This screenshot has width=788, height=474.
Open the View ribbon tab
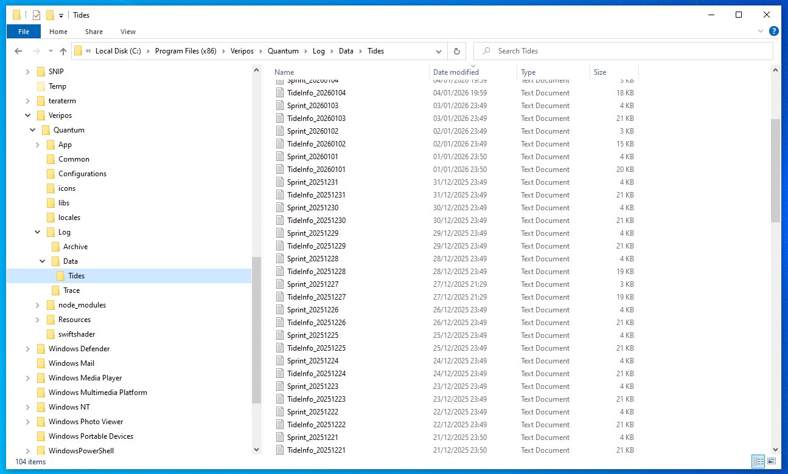tap(128, 32)
